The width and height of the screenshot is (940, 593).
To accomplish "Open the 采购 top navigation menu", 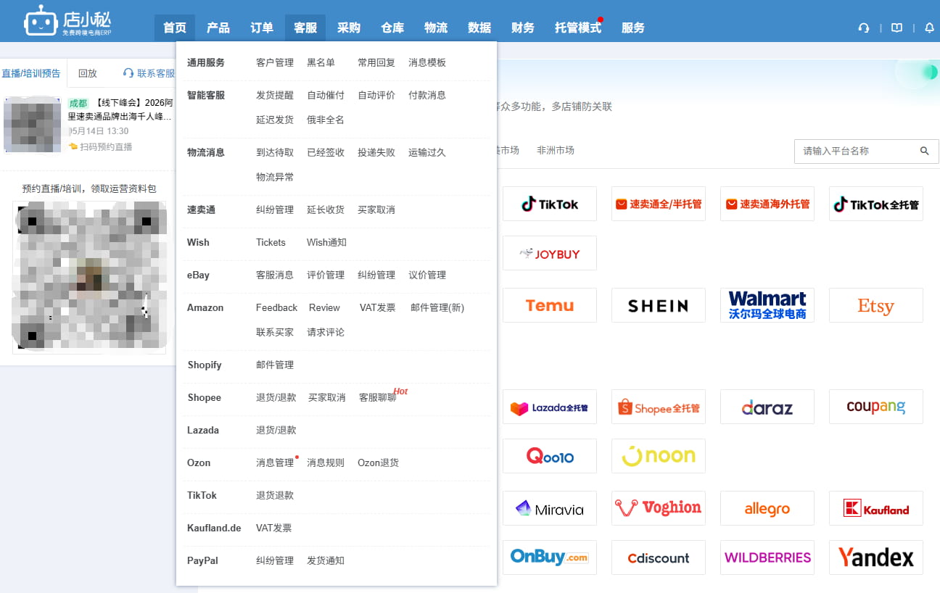I will click(x=349, y=28).
